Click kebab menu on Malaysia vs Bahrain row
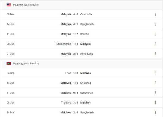This screenshot has width=163, height=117. [x=155, y=34]
